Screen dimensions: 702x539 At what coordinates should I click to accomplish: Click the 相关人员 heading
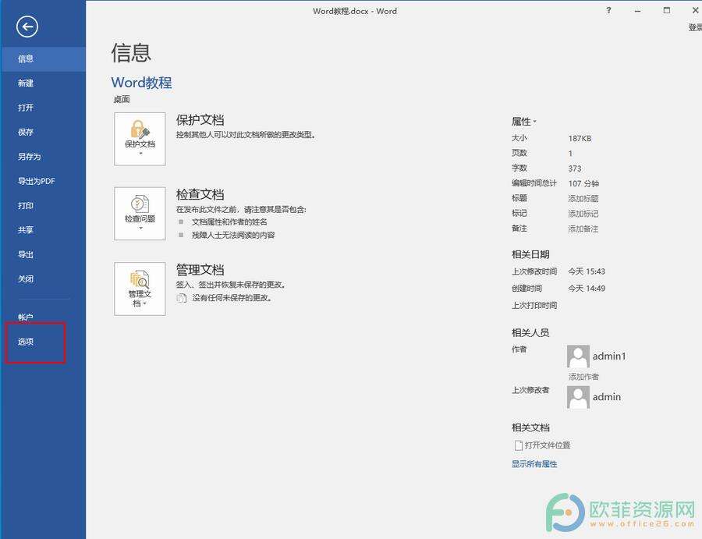pyautogui.click(x=530, y=332)
